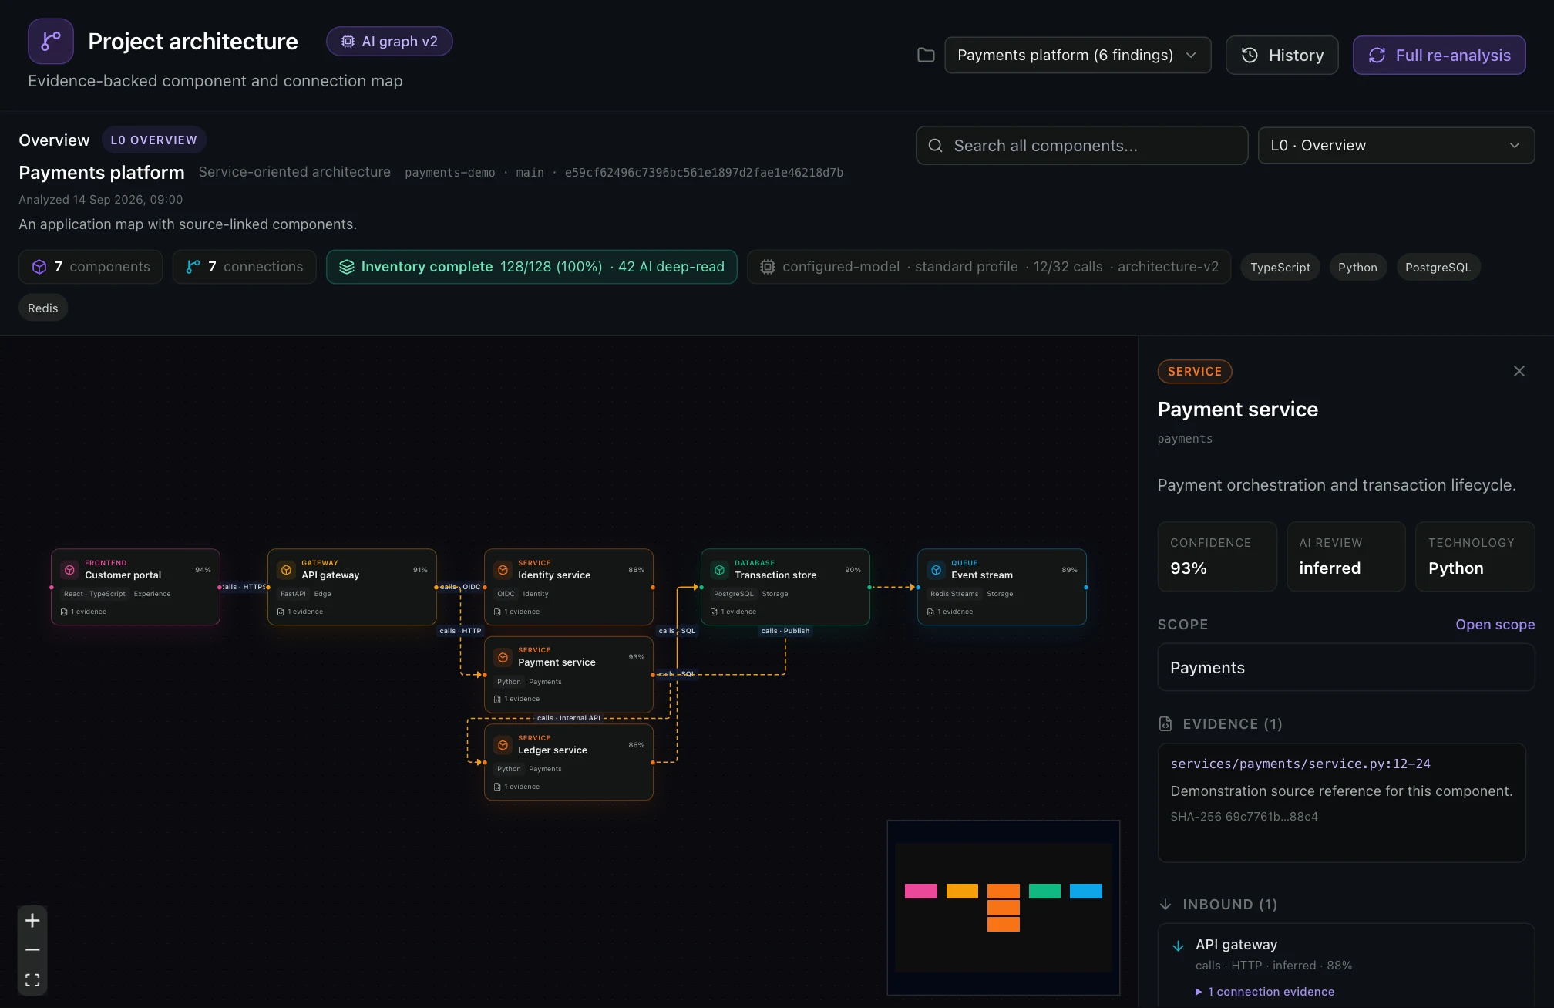Select the L0 OVERVIEW tag
The width and height of the screenshot is (1554, 1008).
tap(153, 140)
